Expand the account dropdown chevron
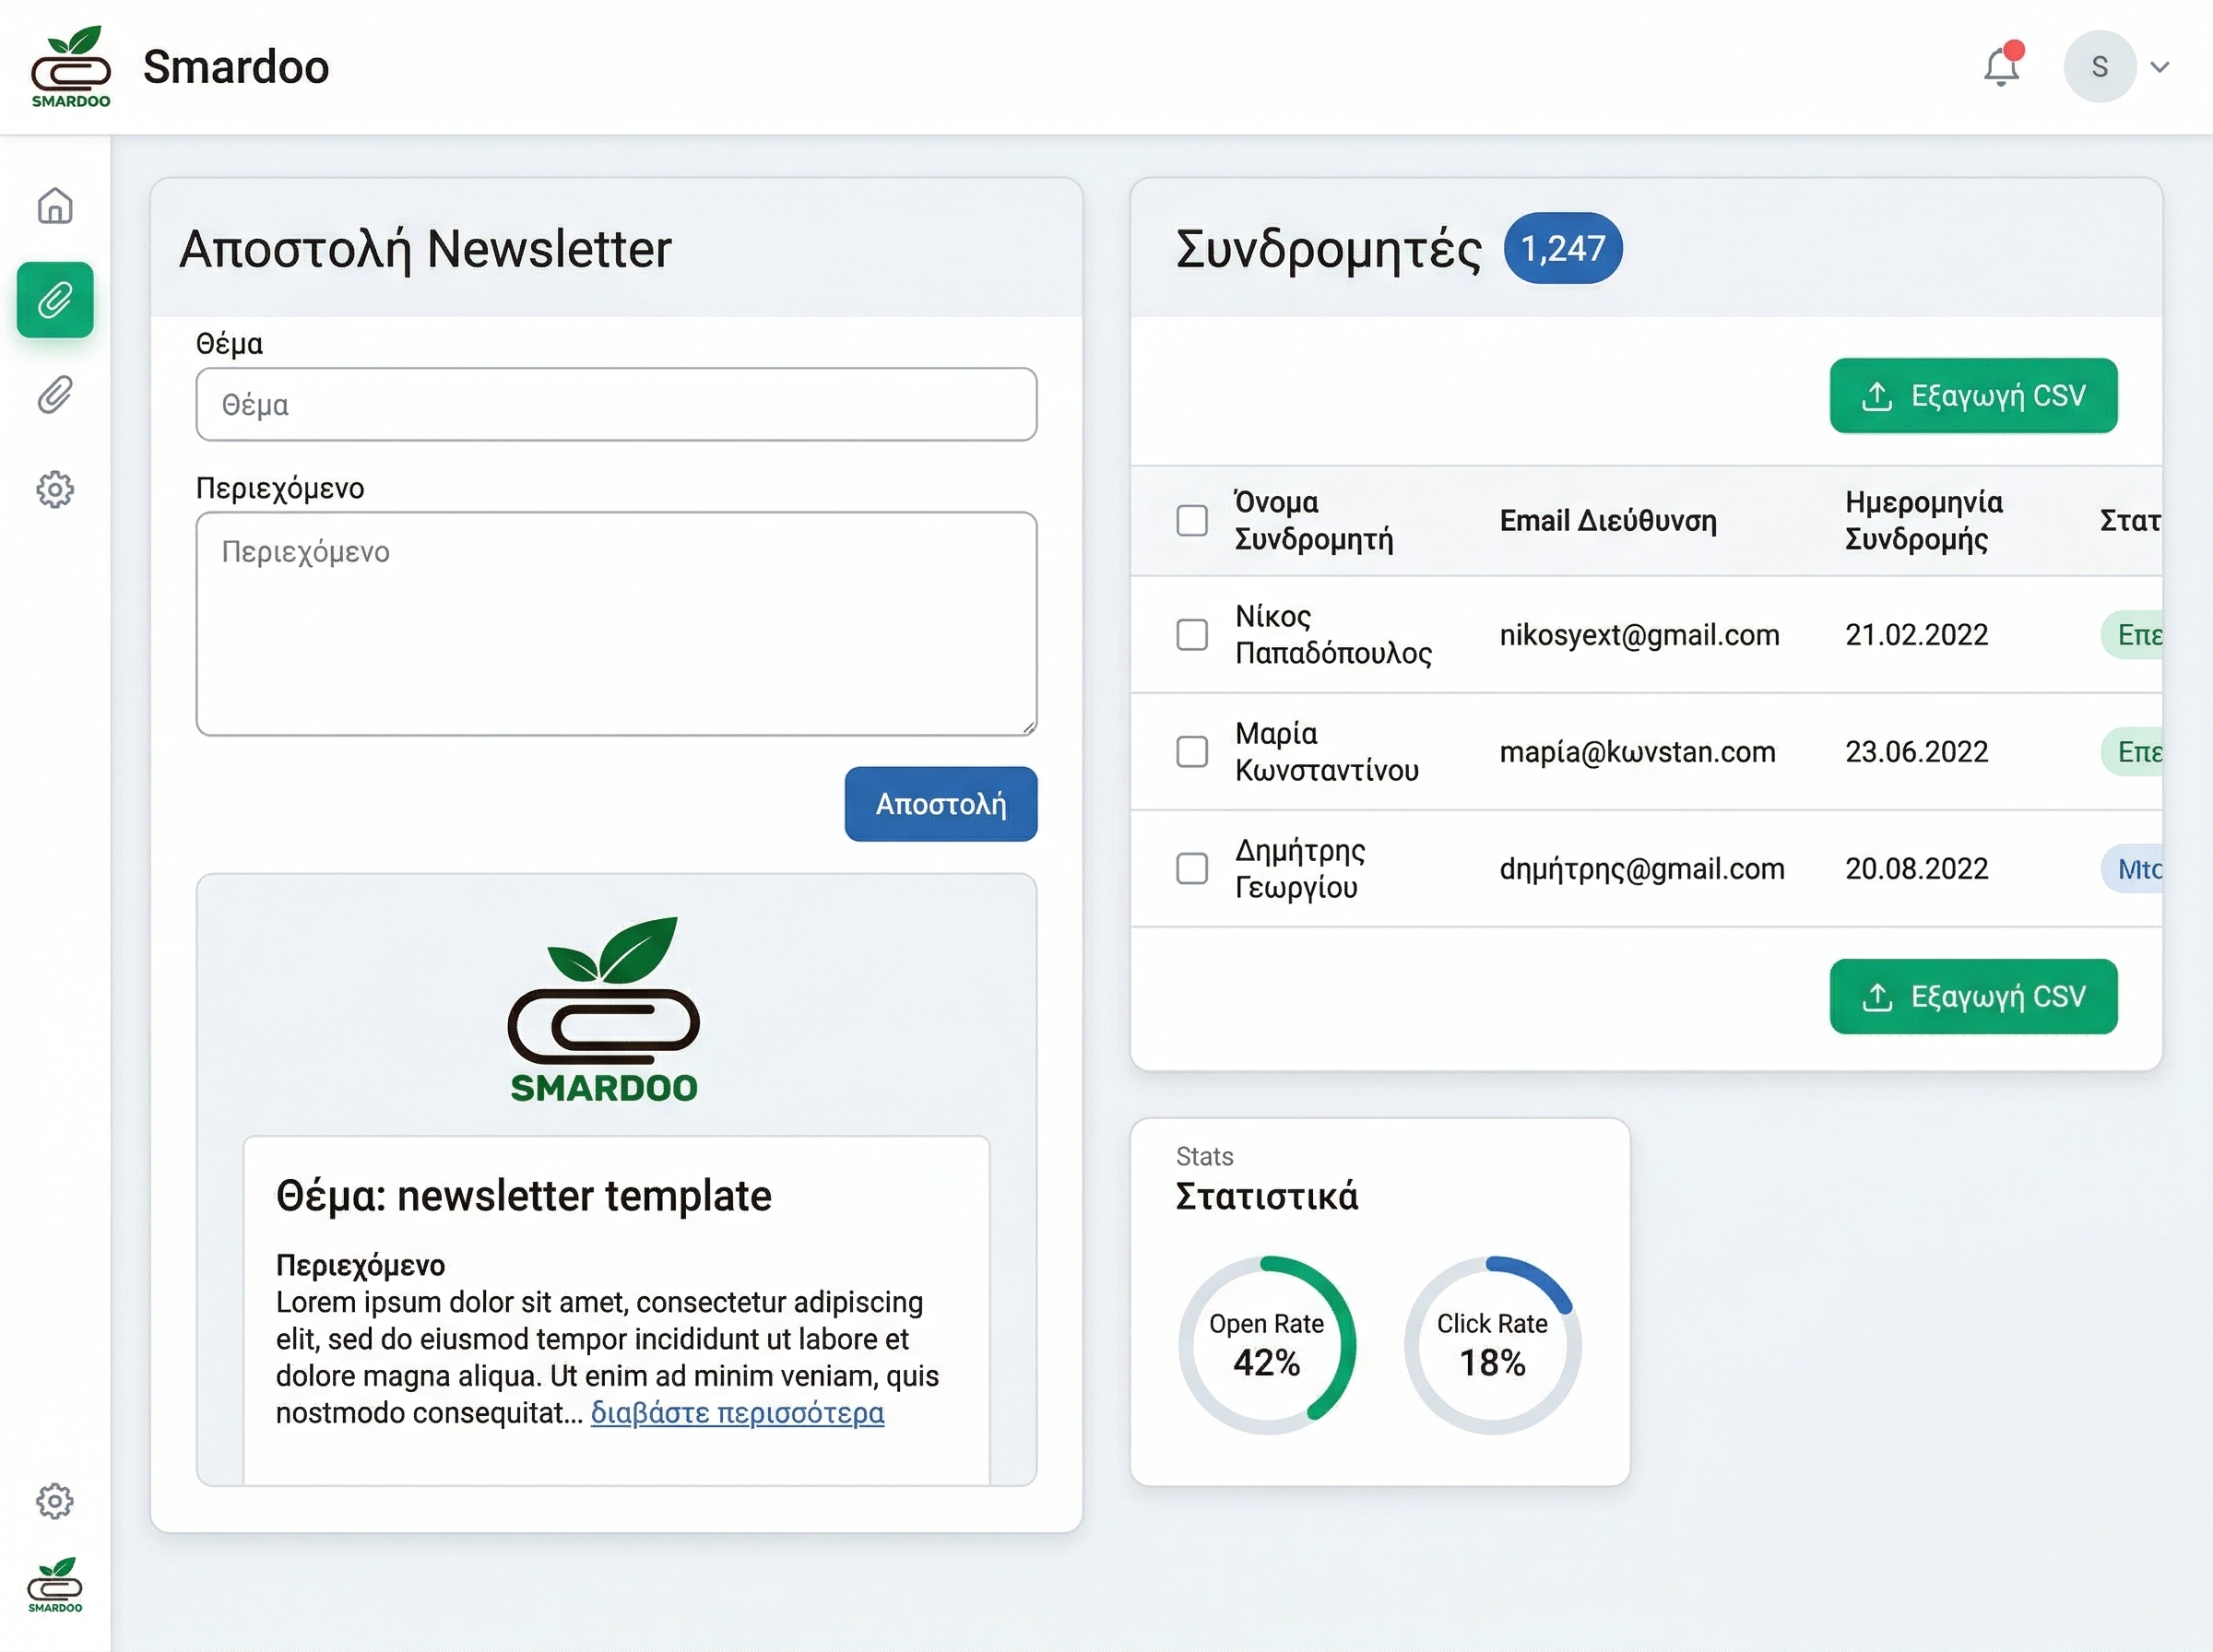 pyautogui.click(x=2160, y=66)
